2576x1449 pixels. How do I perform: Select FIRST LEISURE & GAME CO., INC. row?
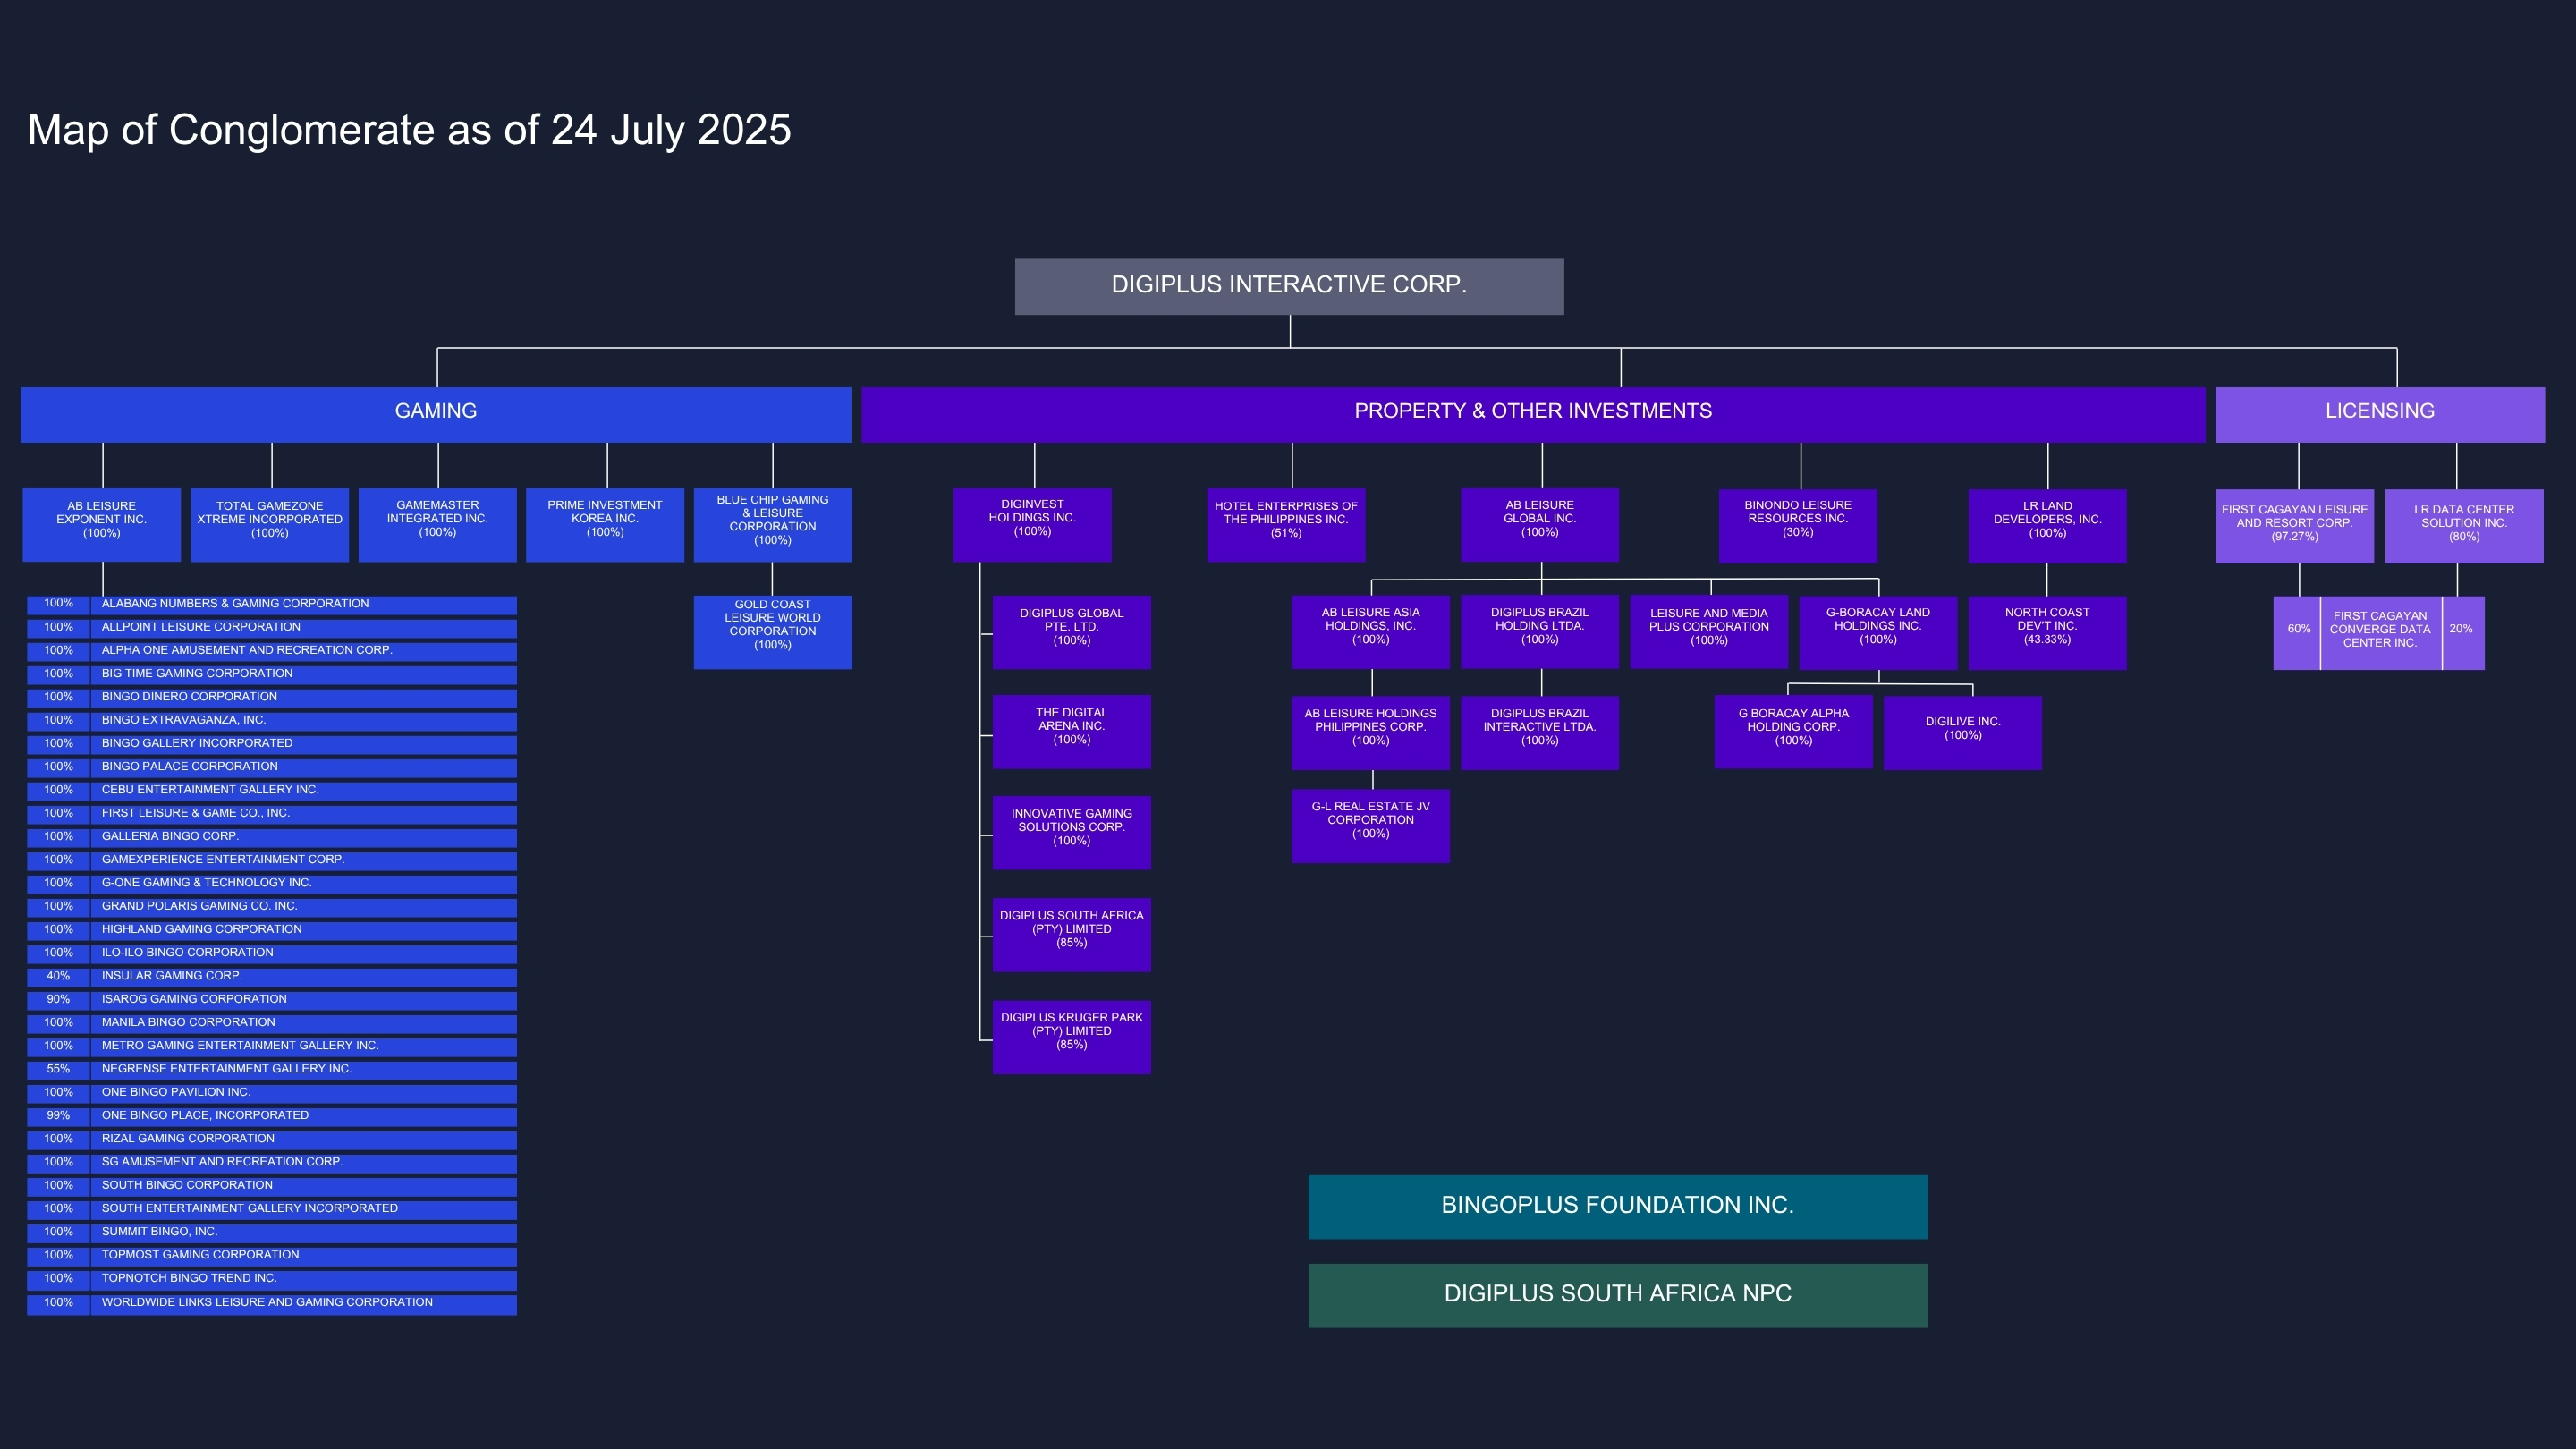coord(272,814)
